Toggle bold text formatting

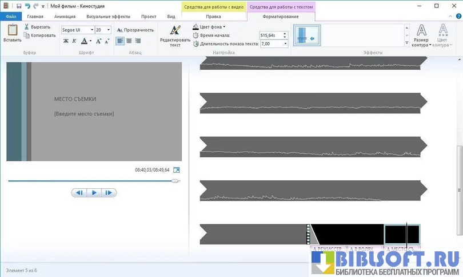[66, 41]
